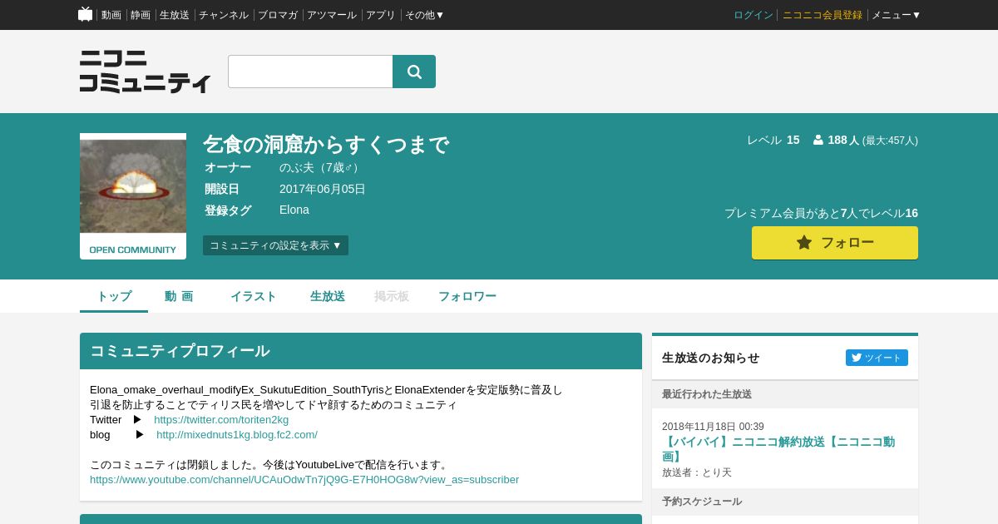Click the 188人 follower count text
Screen dimensions: 998x524
coord(843,140)
